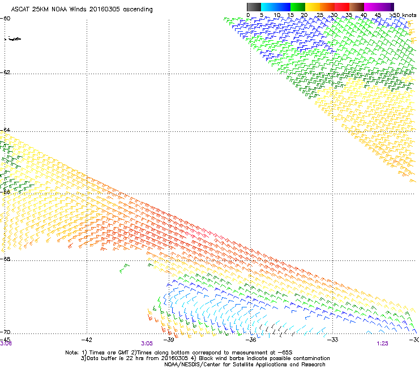
Task: Click the isolated green wind barb near -68
Action: click(124, 268)
